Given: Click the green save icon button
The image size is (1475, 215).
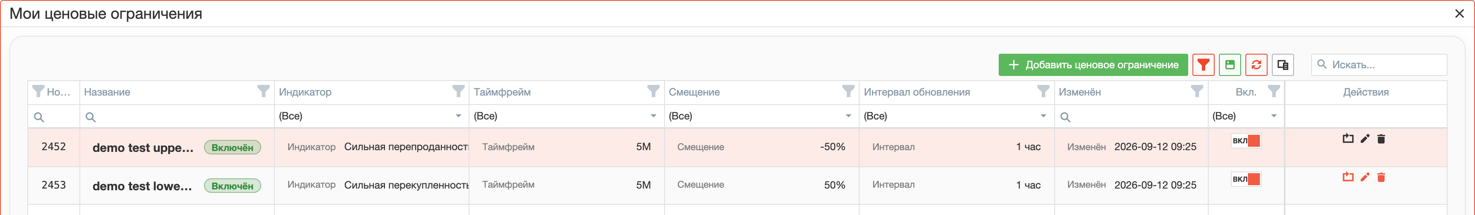Looking at the screenshot, I should pyautogui.click(x=1229, y=64).
